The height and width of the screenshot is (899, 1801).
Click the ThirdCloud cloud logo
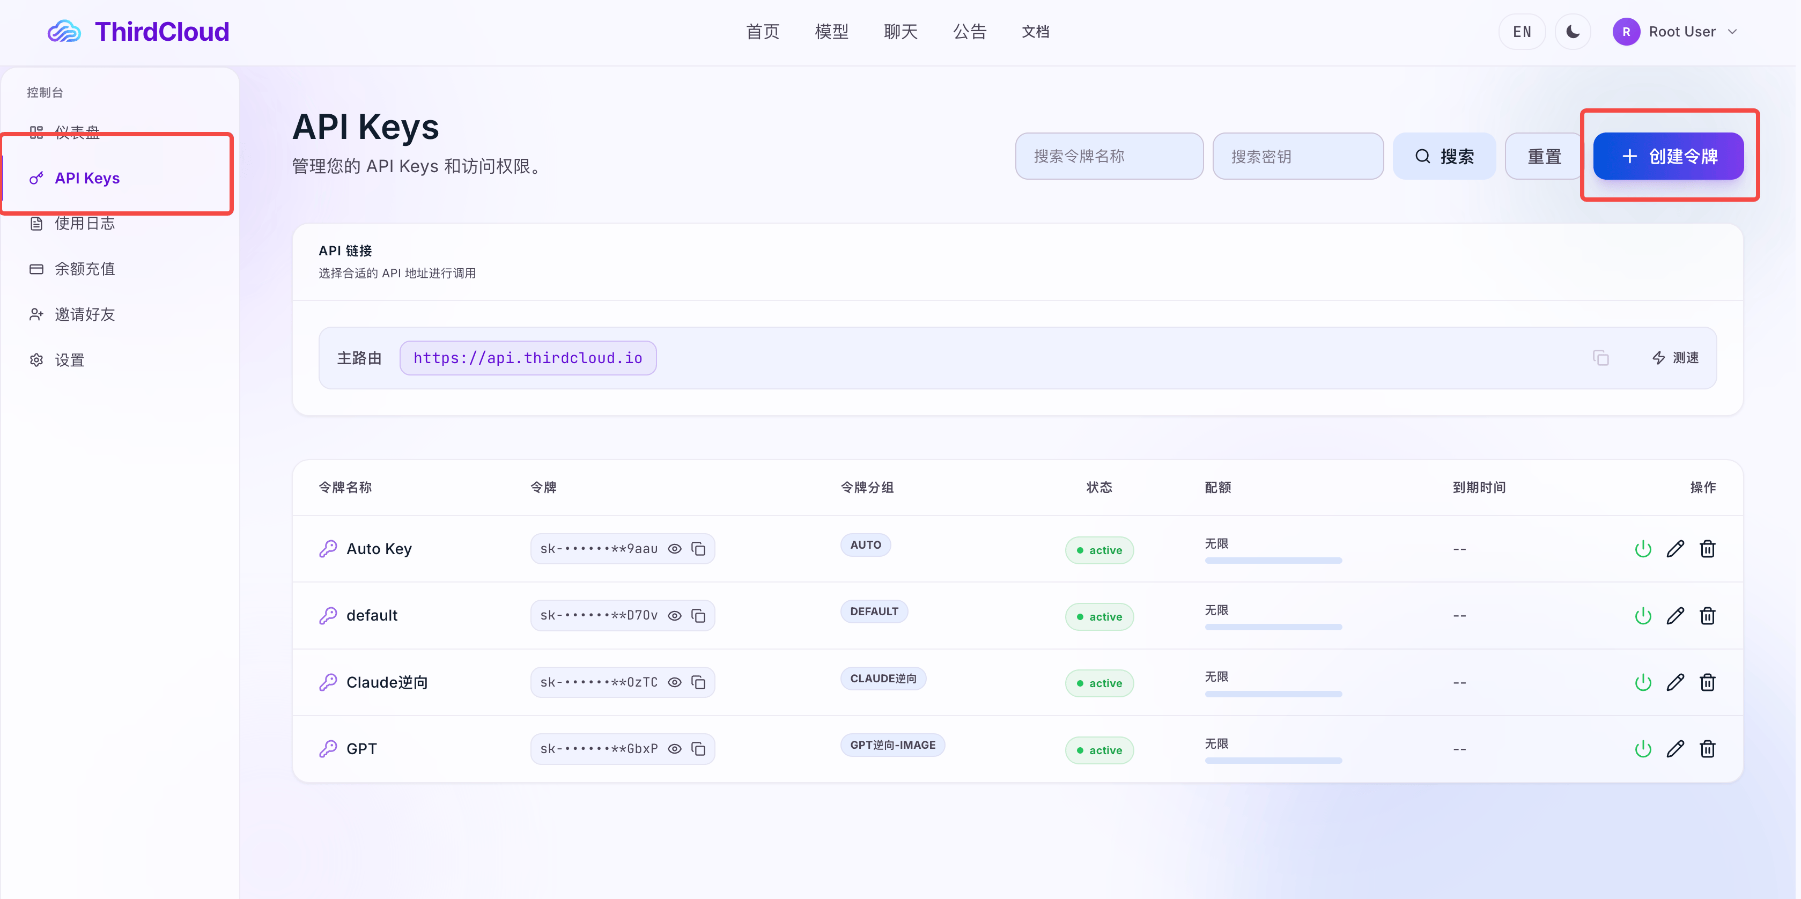tap(64, 32)
